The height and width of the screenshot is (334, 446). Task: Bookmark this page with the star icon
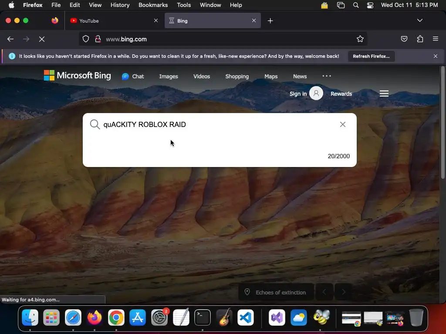click(360, 39)
